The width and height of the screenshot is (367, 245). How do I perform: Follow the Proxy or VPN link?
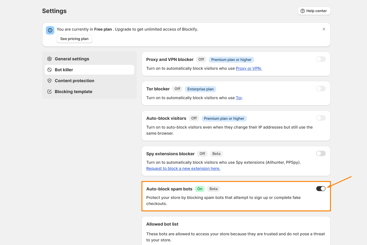click(x=249, y=68)
